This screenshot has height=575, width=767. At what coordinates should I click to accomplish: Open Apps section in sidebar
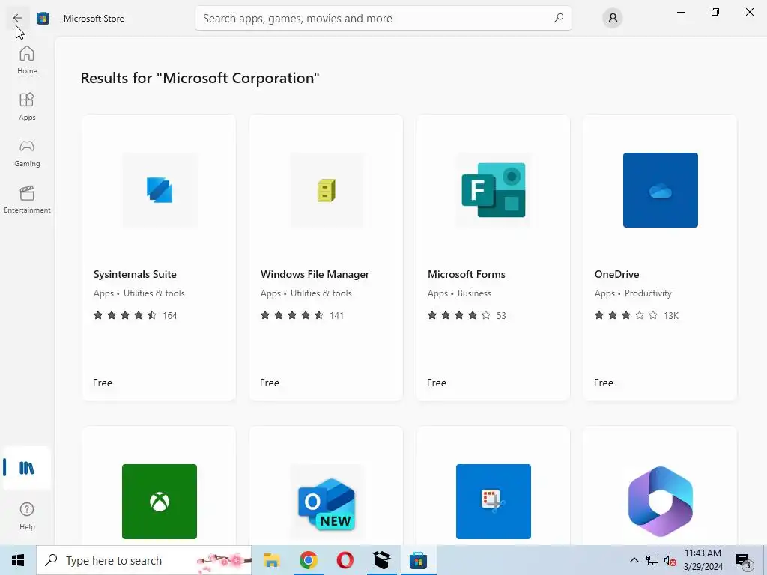[x=27, y=106]
